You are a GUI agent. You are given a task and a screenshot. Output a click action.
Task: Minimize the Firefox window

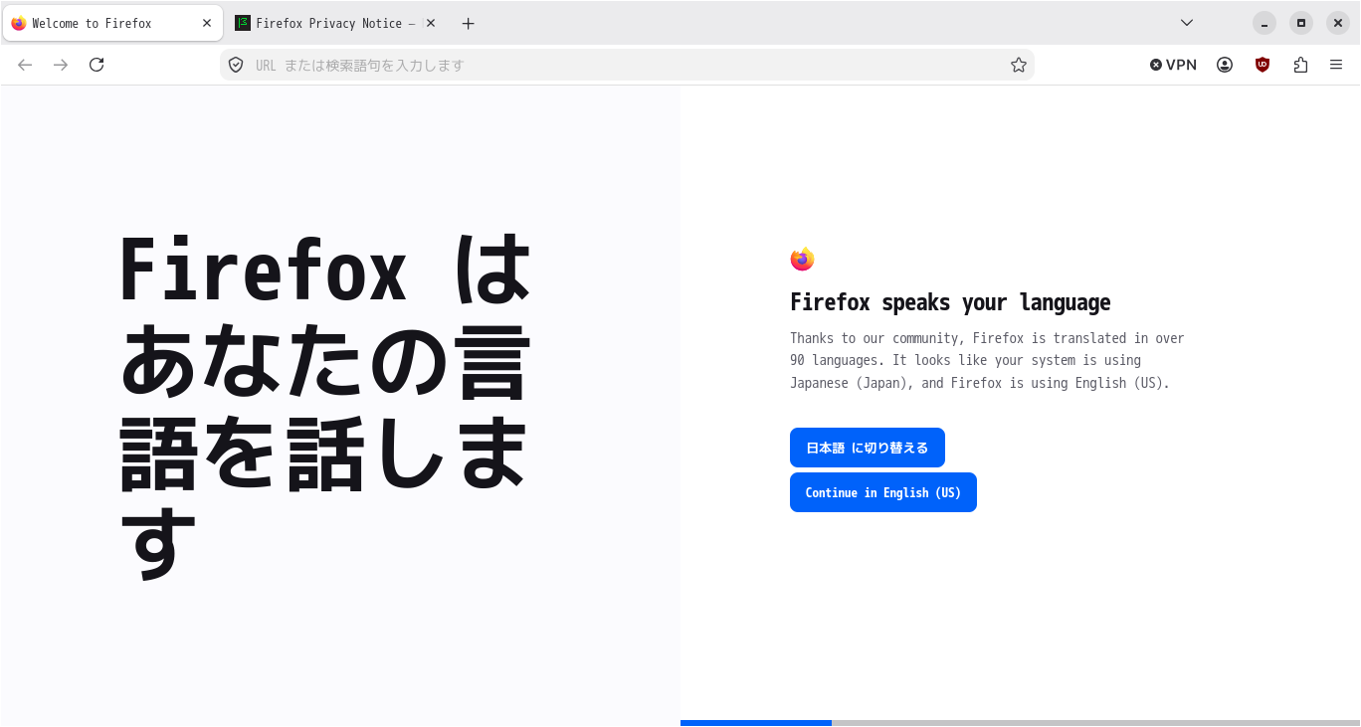click(1264, 23)
